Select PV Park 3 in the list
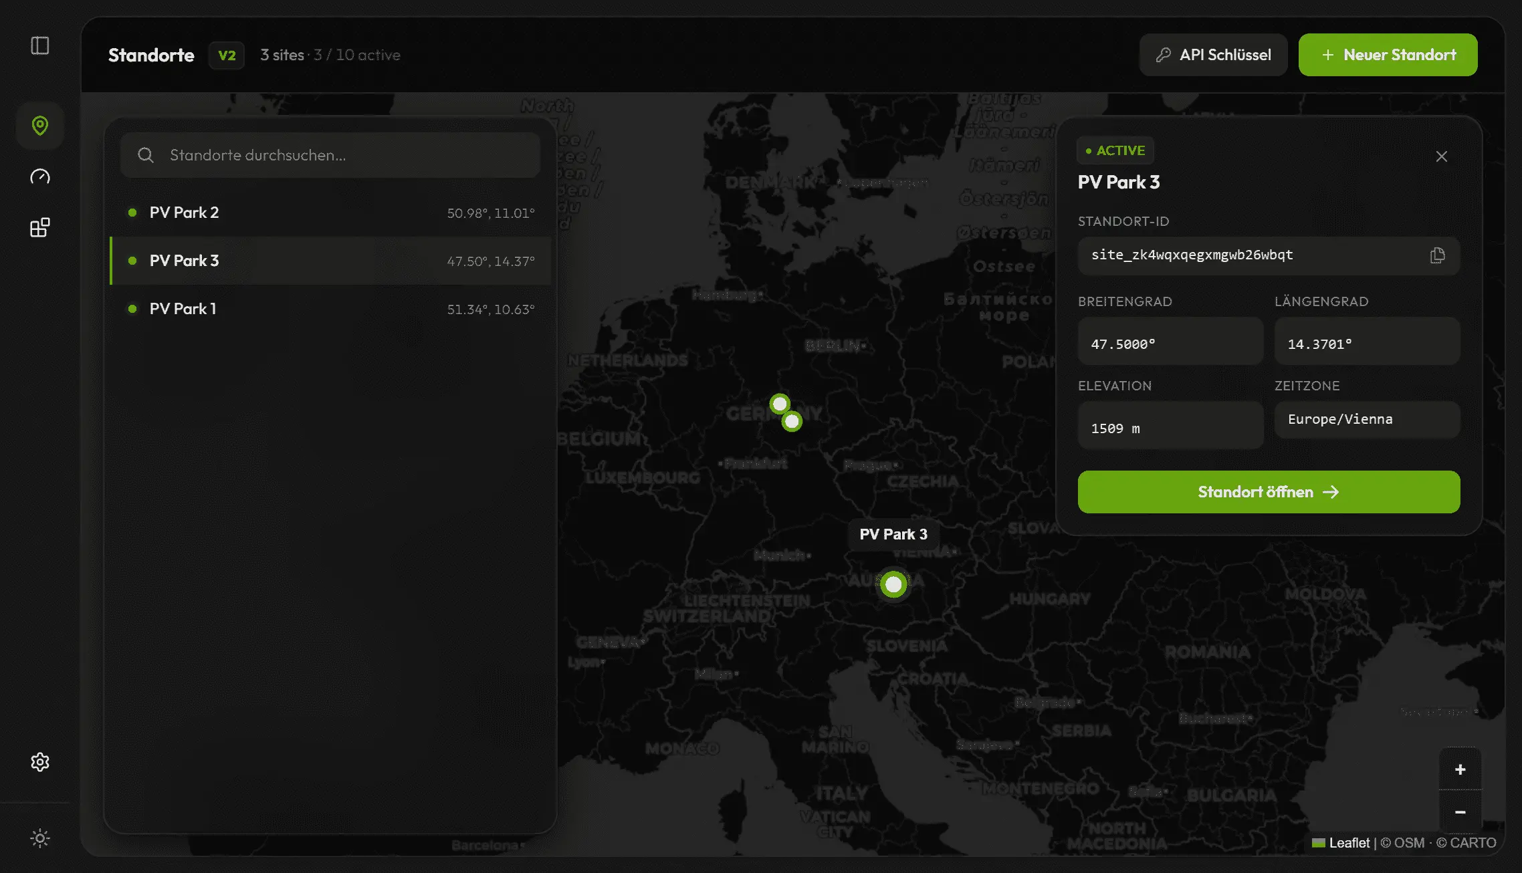This screenshot has width=1522, height=873. click(x=330, y=261)
